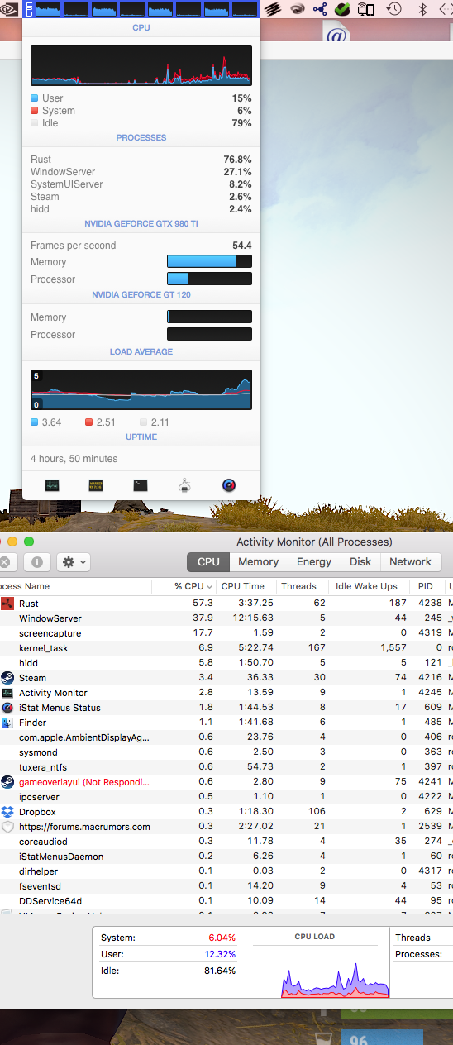Viewport: 453px width, 1045px height.
Task: Click uptime 4 hours, 50 minutes
Action: pyautogui.click(x=74, y=459)
